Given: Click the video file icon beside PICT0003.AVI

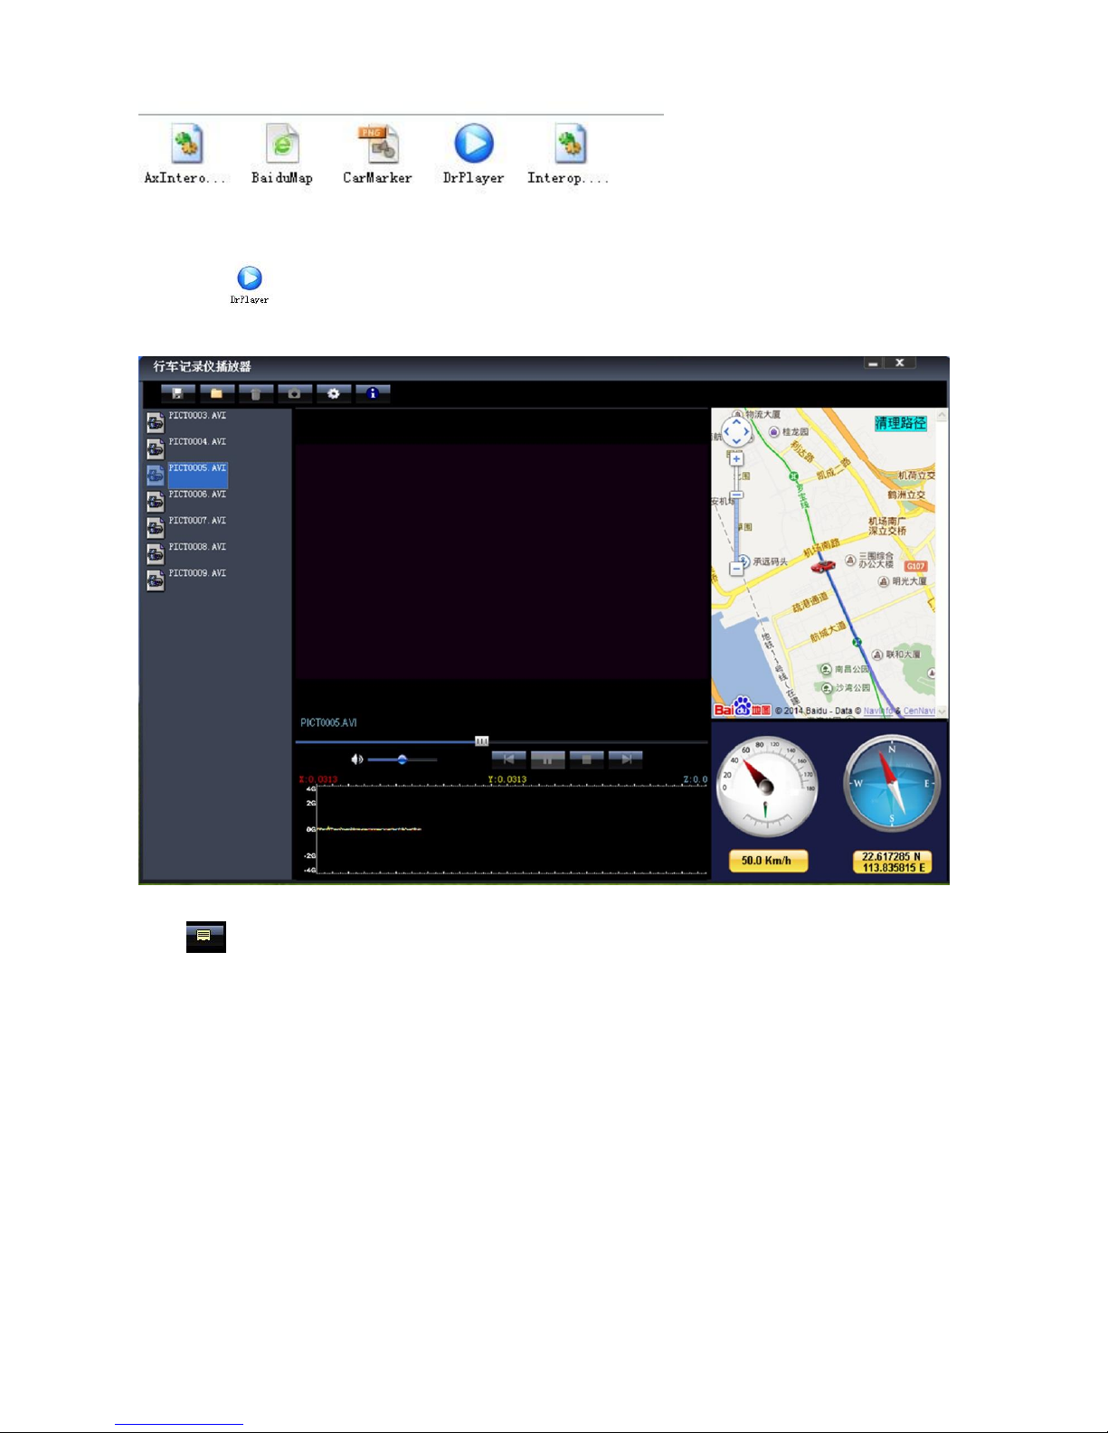Looking at the screenshot, I should click(156, 422).
